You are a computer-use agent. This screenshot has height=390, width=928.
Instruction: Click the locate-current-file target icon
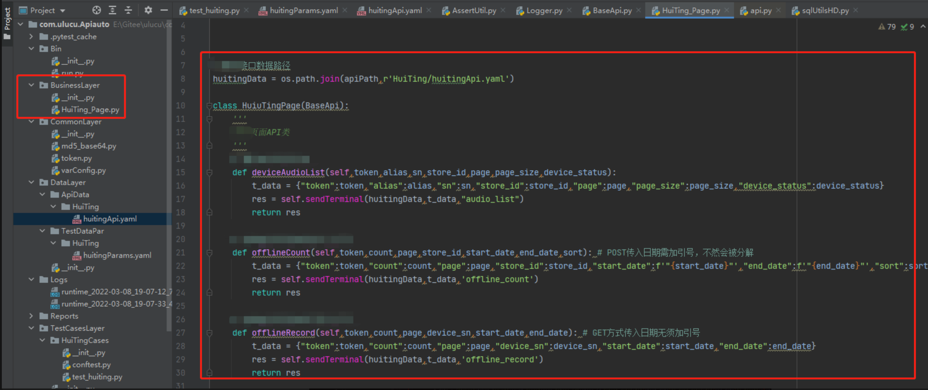point(97,10)
